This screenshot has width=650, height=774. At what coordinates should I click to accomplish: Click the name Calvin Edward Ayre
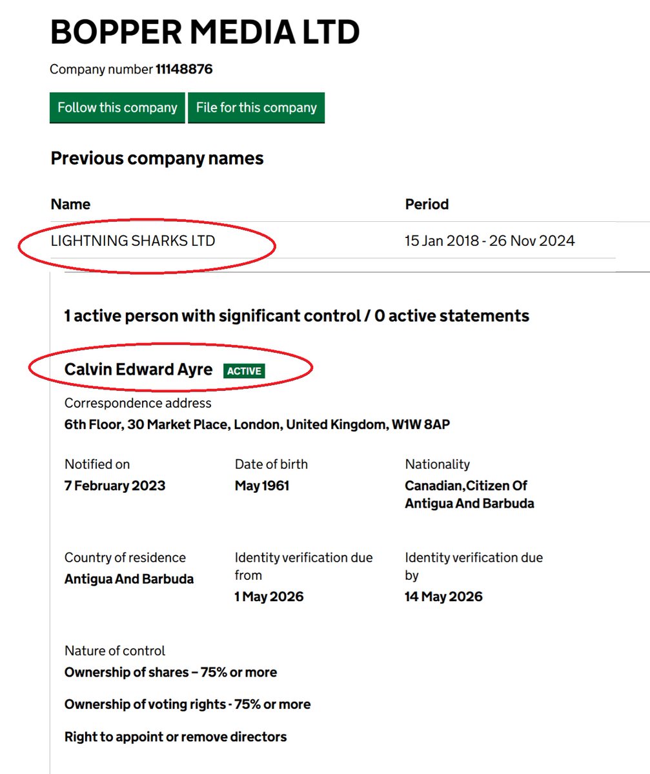click(138, 370)
